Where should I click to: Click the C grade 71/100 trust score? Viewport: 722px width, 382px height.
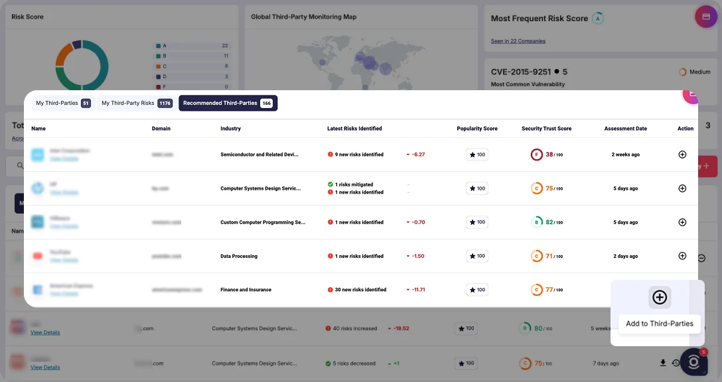coord(547,256)
